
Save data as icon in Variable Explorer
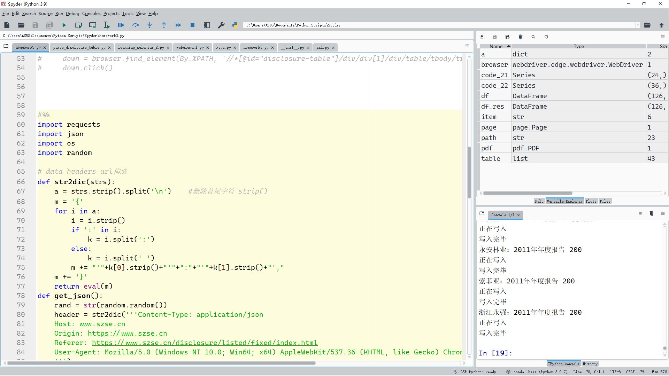coord(507,37)
